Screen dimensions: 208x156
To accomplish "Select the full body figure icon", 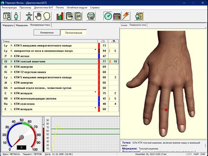I will pyautogui.click(x=30, y=16).
